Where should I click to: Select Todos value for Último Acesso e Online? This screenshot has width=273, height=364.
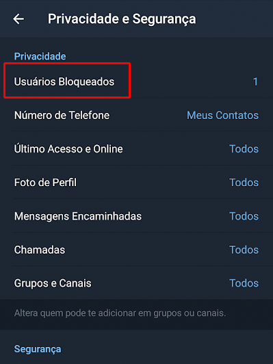point(244,149)
